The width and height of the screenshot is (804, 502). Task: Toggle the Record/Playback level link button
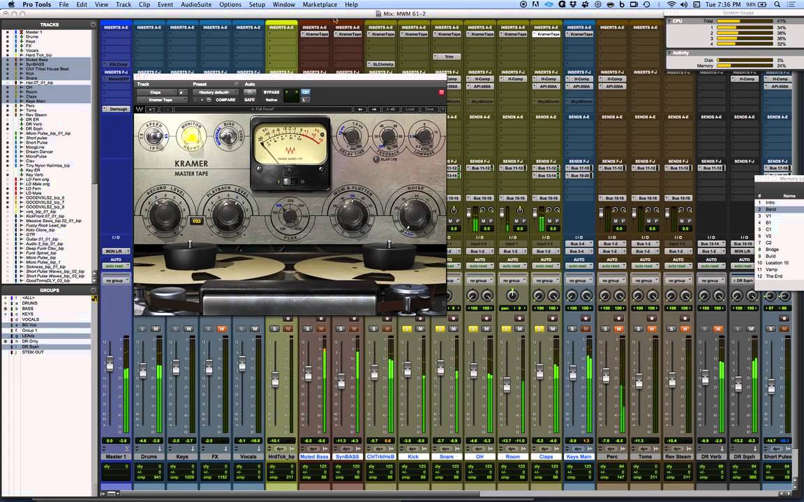pyautogui.click(x=196, y=221)
